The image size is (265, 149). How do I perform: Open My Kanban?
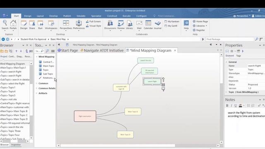click(x=172, y=22)
